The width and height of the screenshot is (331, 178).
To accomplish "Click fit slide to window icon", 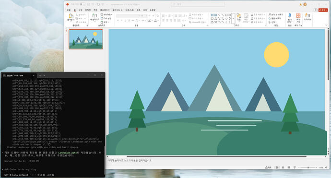I will point(326,167).
